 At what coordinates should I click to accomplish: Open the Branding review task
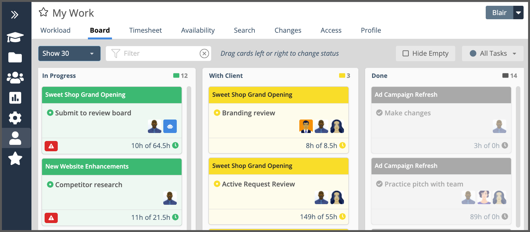[249, 113]
